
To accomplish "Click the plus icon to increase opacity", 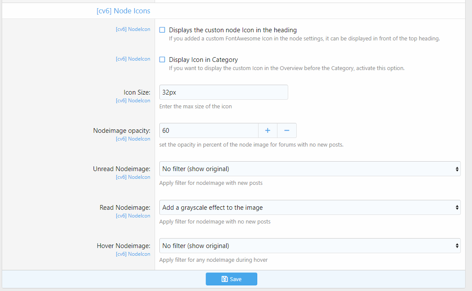I will coord(267,130).
